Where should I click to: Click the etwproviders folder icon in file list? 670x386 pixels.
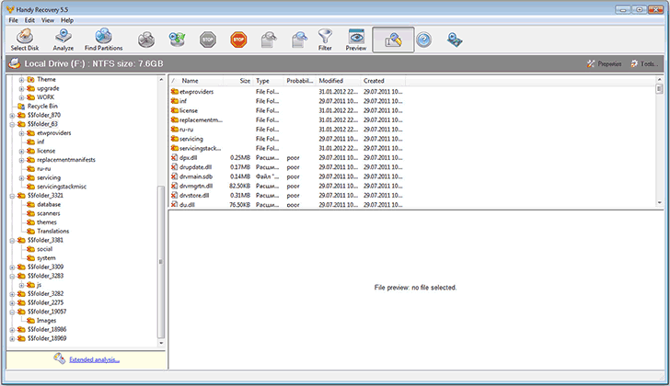tap(174, 91)
